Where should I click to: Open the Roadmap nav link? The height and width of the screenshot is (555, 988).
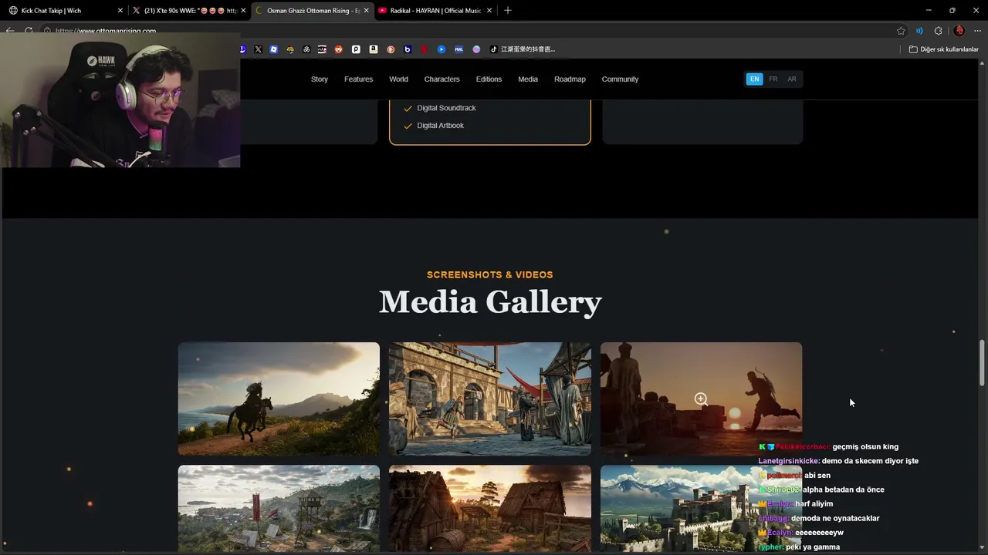click(570, 79)
